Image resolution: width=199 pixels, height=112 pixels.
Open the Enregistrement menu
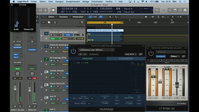coord(73,2)
